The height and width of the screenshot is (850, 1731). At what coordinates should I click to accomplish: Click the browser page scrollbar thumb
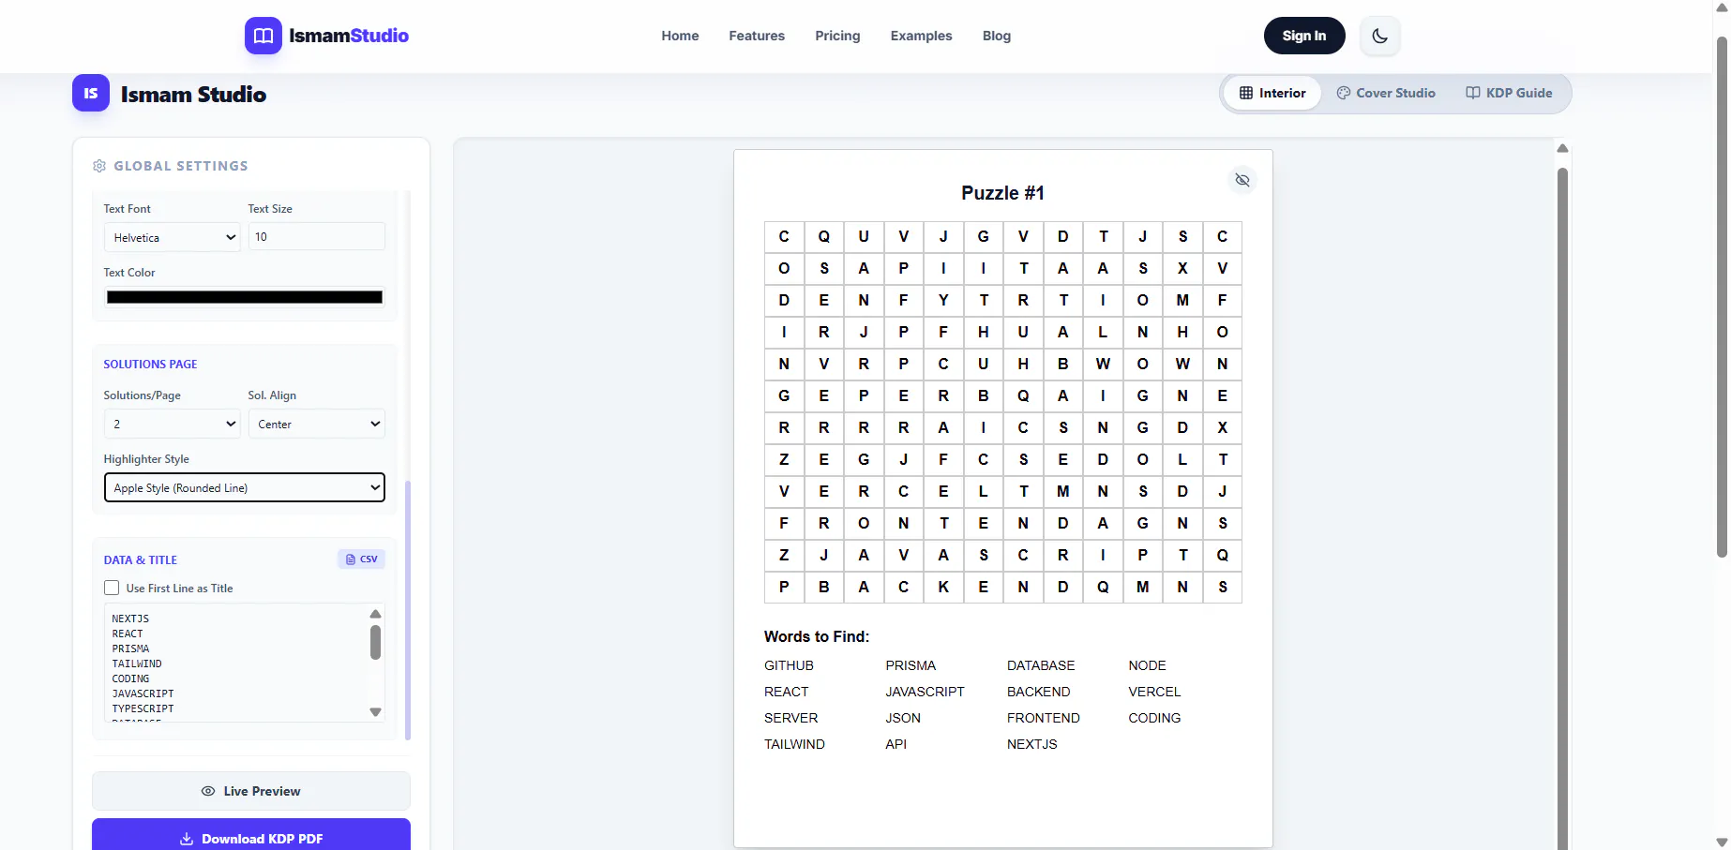(1722, 297)
